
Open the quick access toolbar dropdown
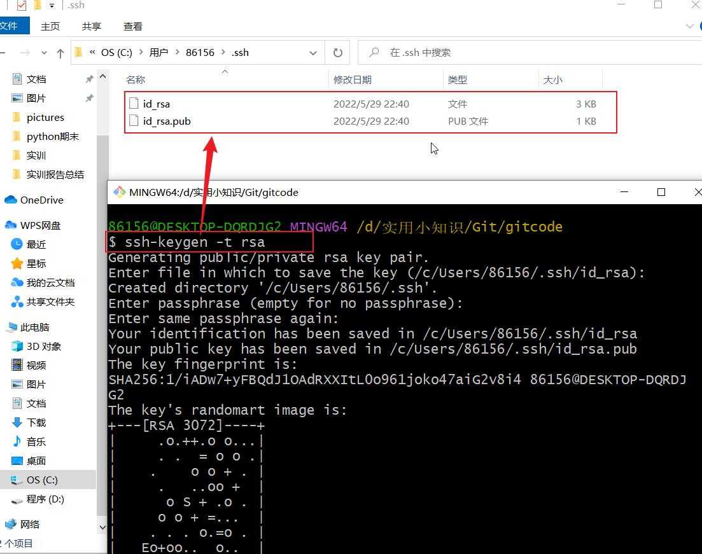52,6
